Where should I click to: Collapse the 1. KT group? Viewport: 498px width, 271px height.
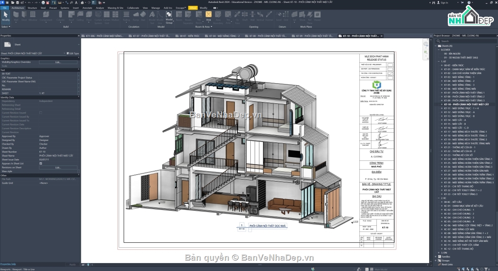439,62
